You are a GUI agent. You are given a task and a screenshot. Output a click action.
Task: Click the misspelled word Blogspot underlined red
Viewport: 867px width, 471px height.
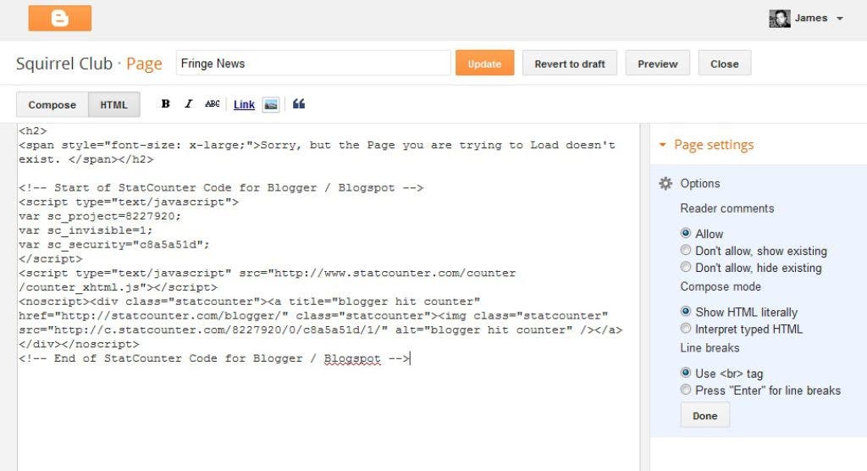coord(352,358)
